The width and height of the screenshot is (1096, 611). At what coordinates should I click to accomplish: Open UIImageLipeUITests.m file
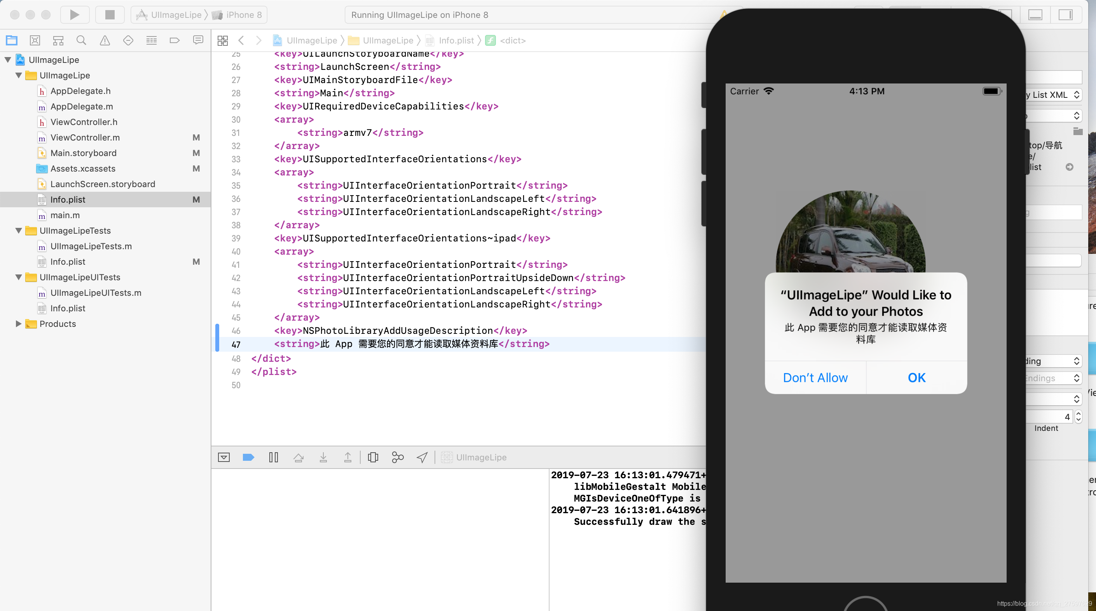click(x=96, y=293)
